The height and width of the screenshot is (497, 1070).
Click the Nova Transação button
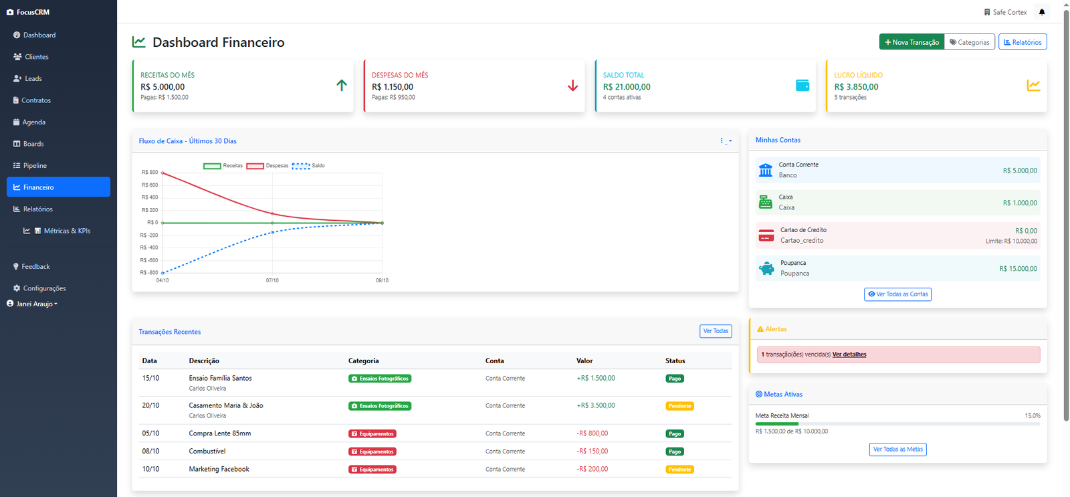[x=911, y=42]
